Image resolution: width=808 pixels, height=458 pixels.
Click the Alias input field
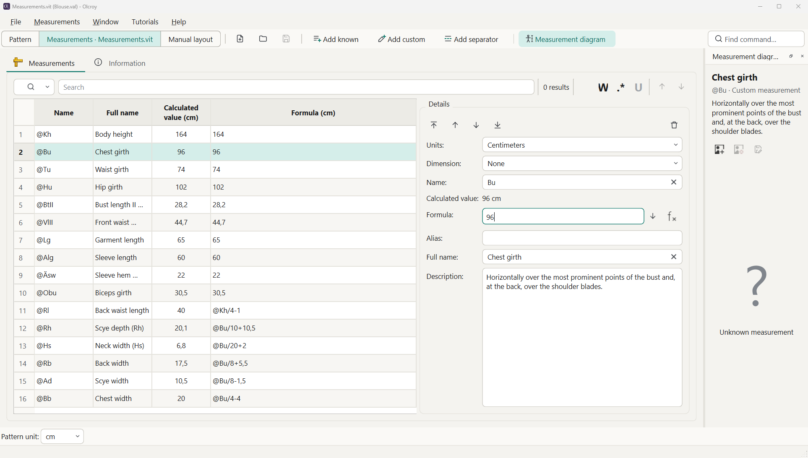(x=582, y=238)
